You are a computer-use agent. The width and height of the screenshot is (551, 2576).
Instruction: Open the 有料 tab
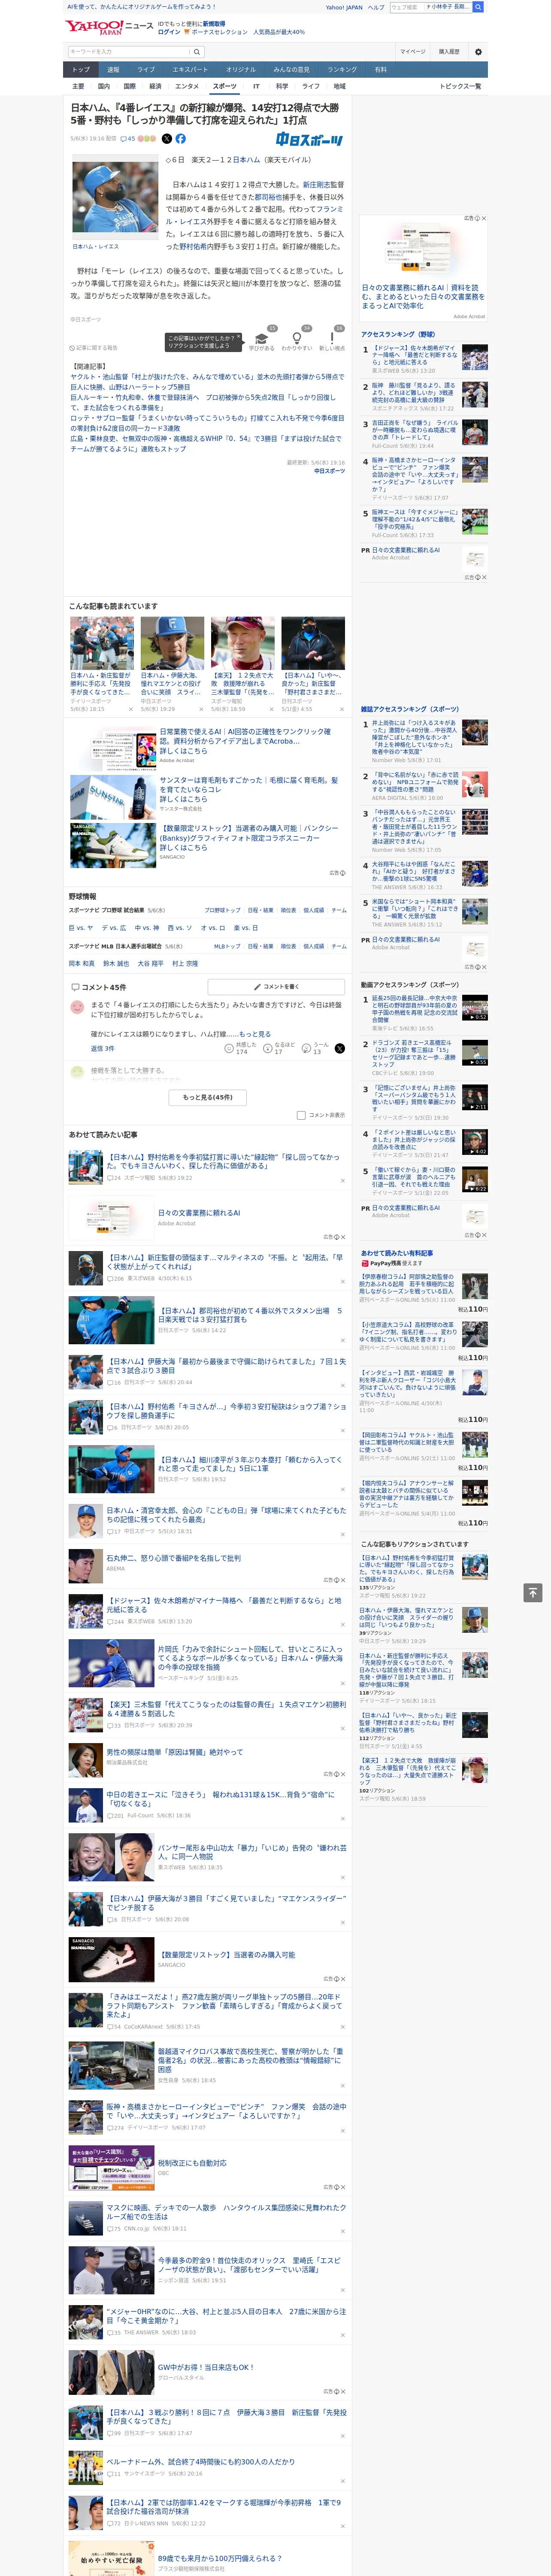[380, 70]
